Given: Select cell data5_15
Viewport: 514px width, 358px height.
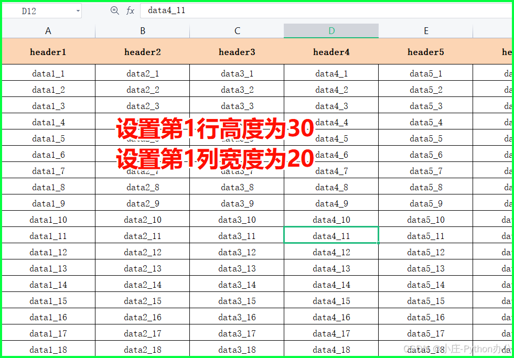Looking at the screenshot, I should point(426,300).
